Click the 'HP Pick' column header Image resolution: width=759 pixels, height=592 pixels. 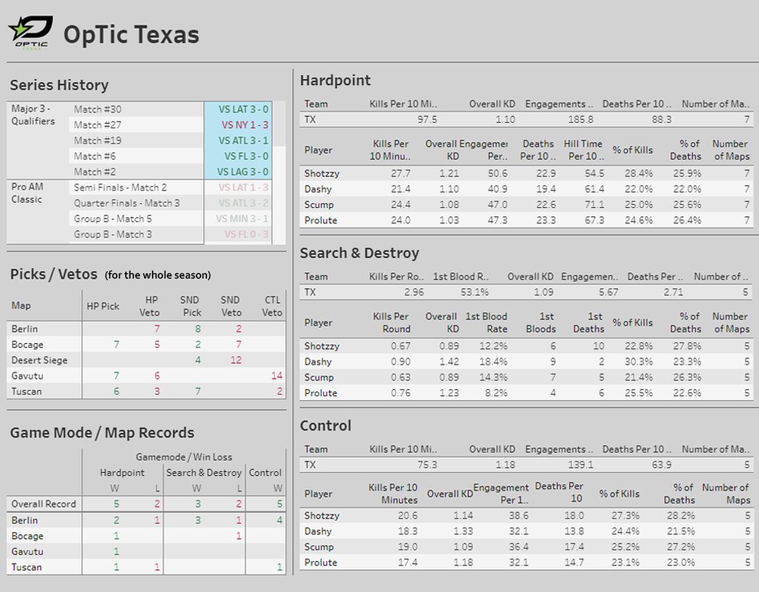102,306
